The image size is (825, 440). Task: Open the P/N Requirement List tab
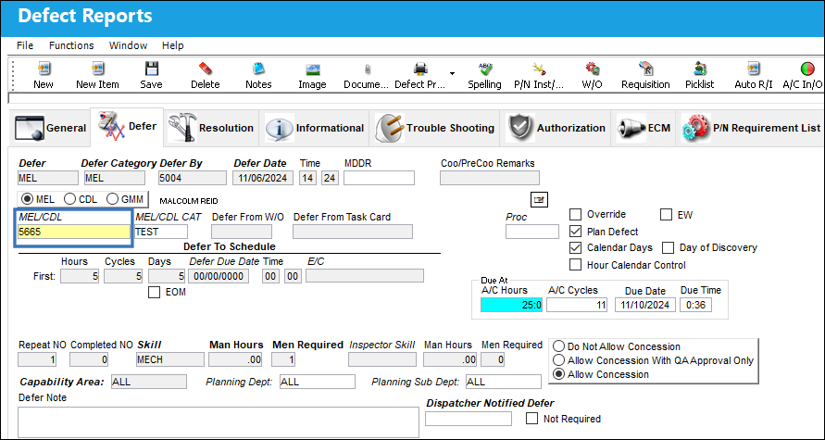point(751,128)
